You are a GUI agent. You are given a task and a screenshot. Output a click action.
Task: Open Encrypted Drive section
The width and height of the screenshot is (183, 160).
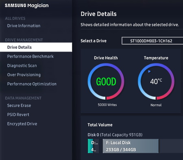click(22, 124)
